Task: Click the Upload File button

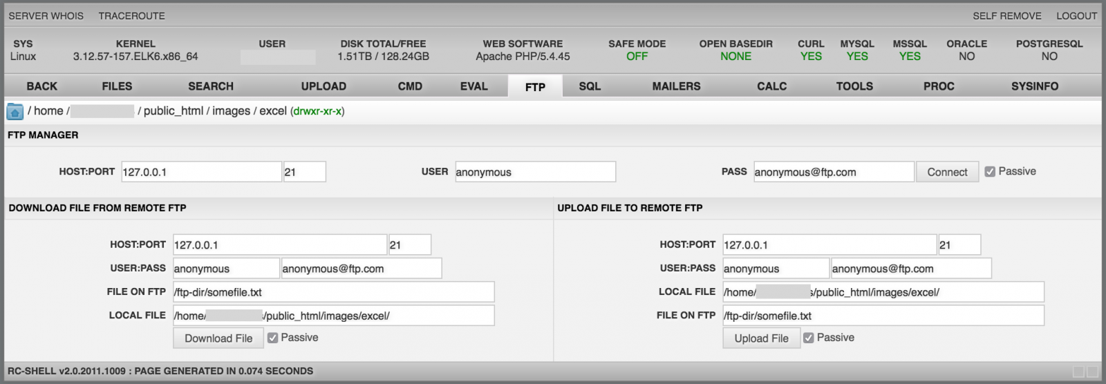Action: click(x=761, y=338)
